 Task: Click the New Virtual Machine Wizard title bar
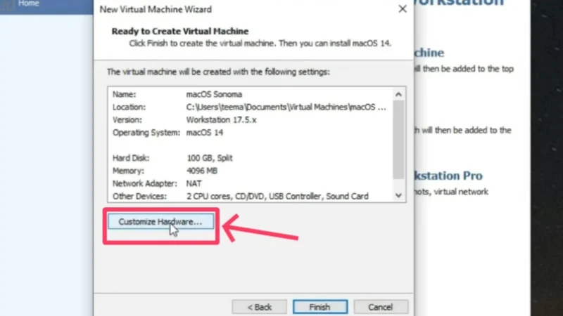pyautogui.click(x=211, y=9)
